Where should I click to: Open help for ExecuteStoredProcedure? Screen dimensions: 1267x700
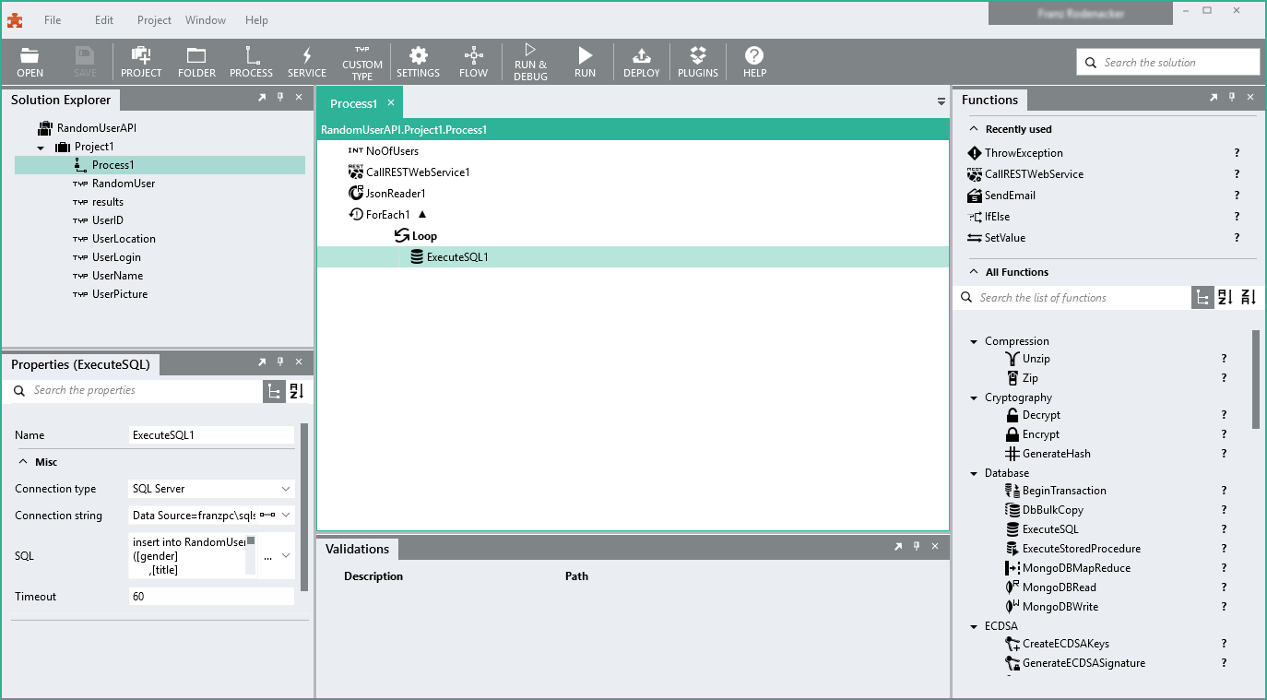pyautogui.click(x=1224, y=549)
